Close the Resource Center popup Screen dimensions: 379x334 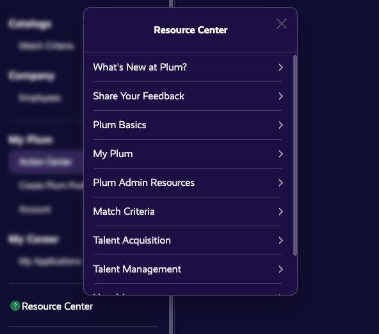tap(282, 24)
